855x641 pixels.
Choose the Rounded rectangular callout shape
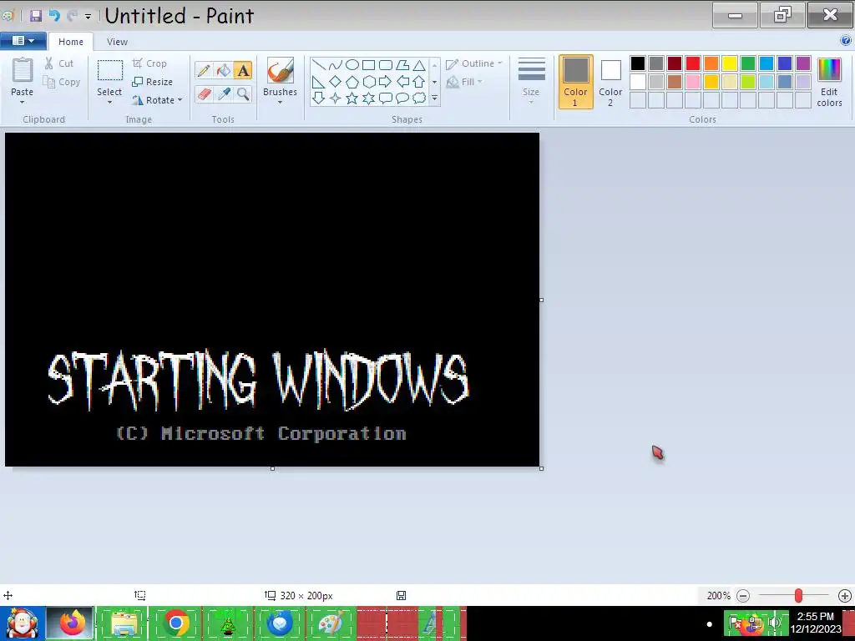click(386, 98)
